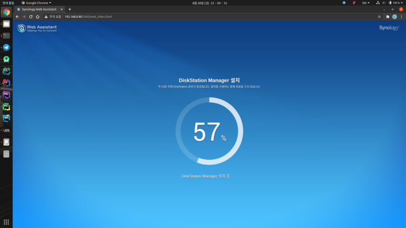Open a new browser tab
Screen dimensions: 406x228
(x=70, y=9)
